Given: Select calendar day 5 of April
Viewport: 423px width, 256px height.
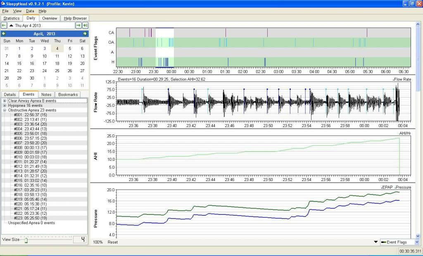Looking at the screenshot, I should coord(70,49).
